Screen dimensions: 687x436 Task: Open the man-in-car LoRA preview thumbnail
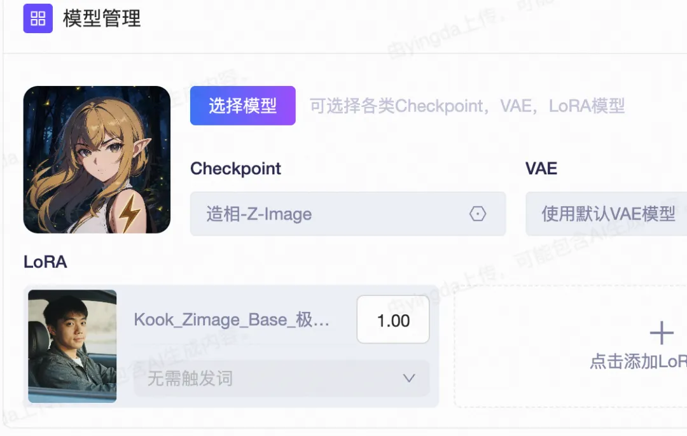pos(73,346)
